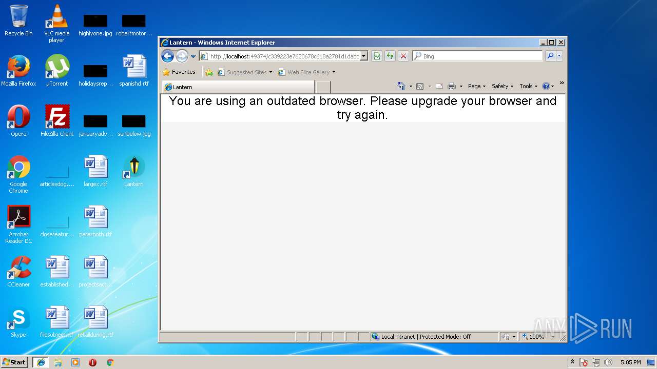The width and height of the screenshot is (657, 369).
Task: Open the Web Slice Gallery link
Action: point(306,72)
